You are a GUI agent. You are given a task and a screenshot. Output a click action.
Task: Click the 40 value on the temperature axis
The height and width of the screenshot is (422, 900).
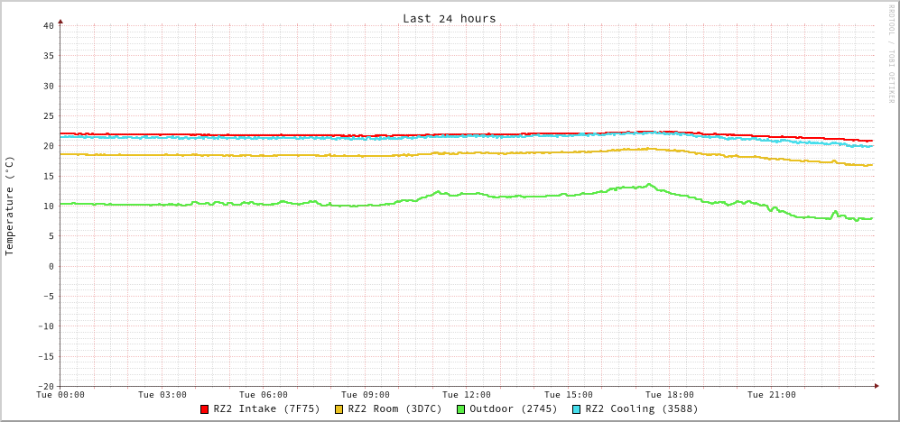coord(48,26)
